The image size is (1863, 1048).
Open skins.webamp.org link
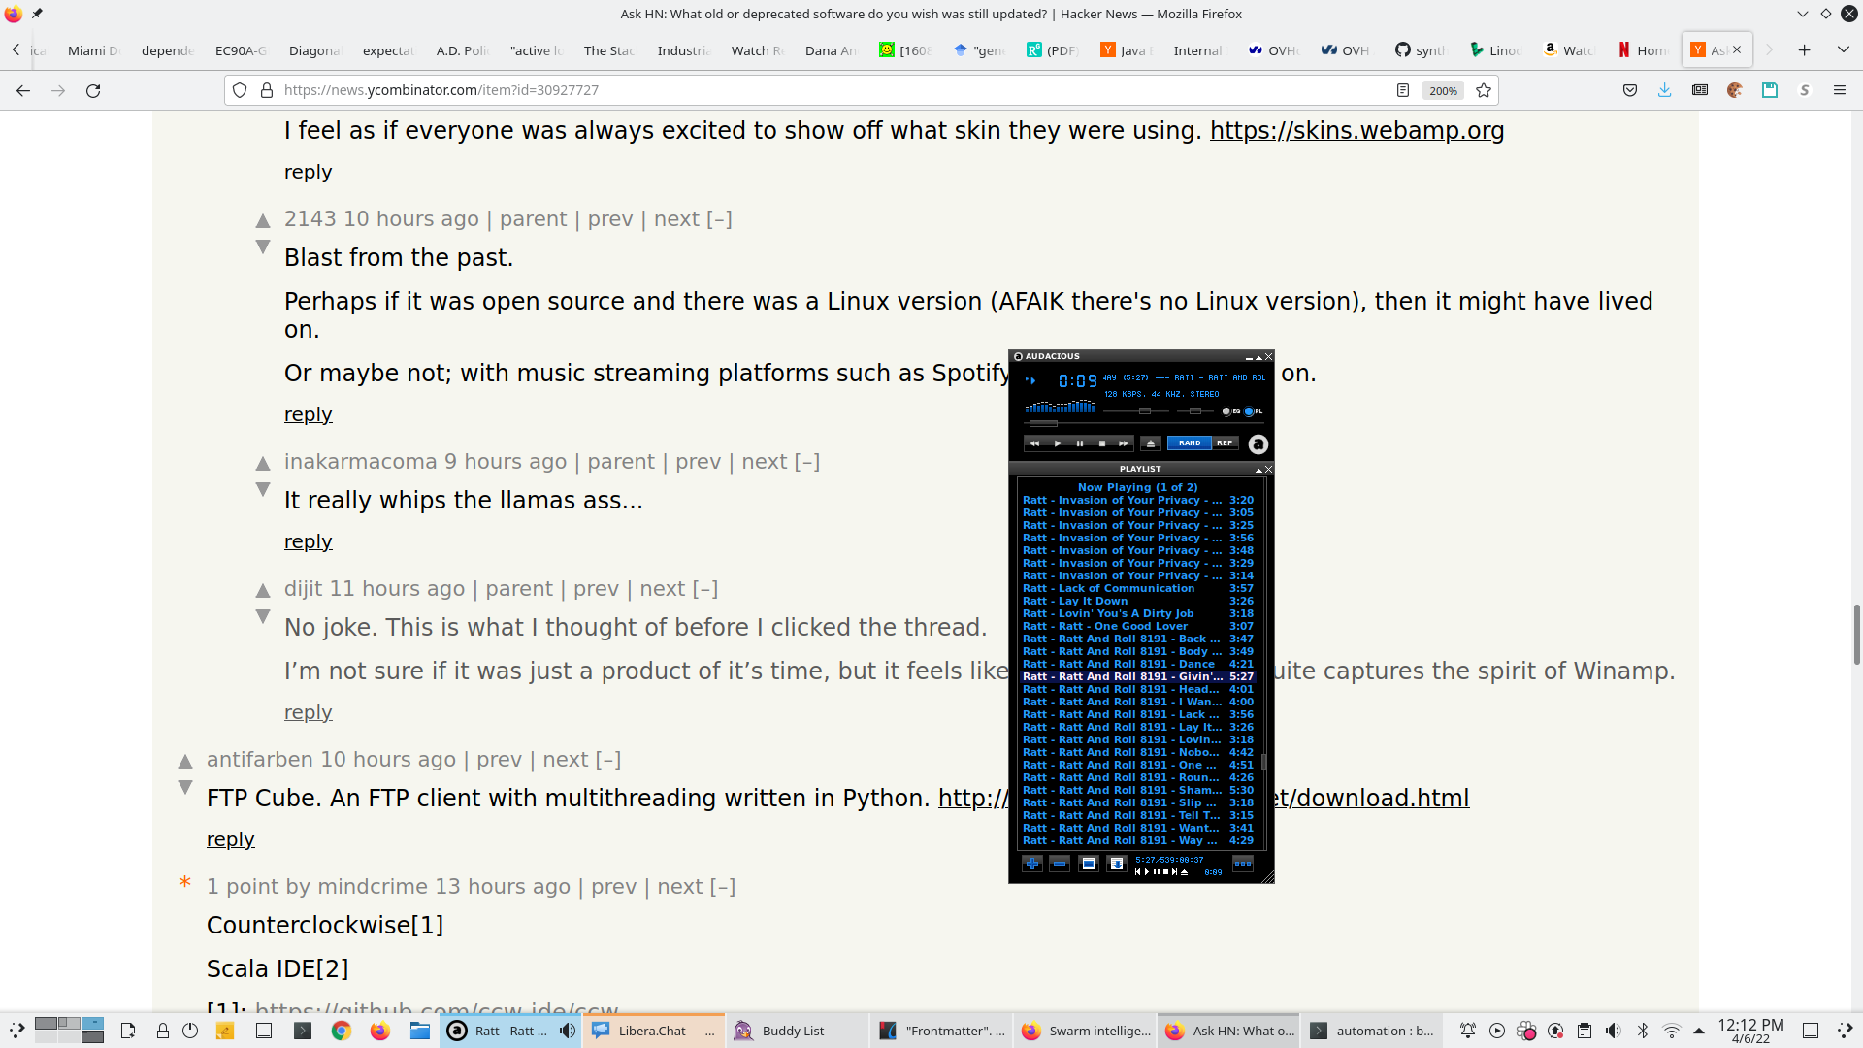pos(1356,130)
